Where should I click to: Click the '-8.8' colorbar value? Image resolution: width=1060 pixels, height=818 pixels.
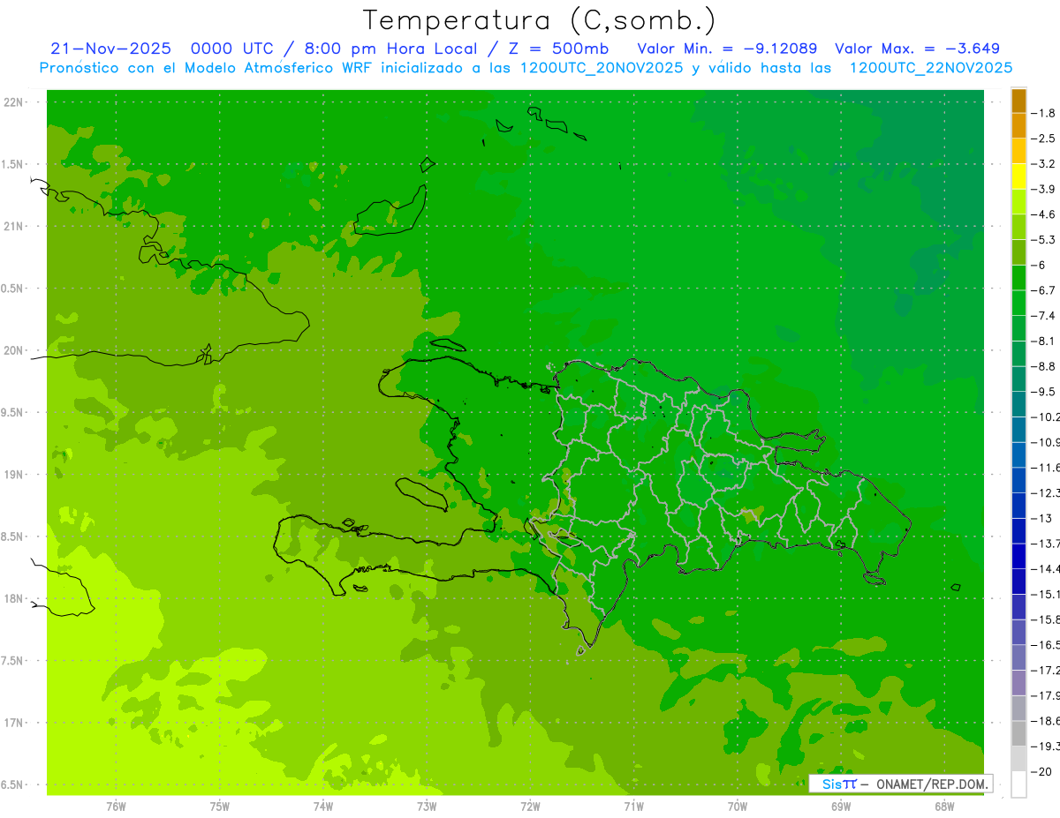tap(1043, 366)
